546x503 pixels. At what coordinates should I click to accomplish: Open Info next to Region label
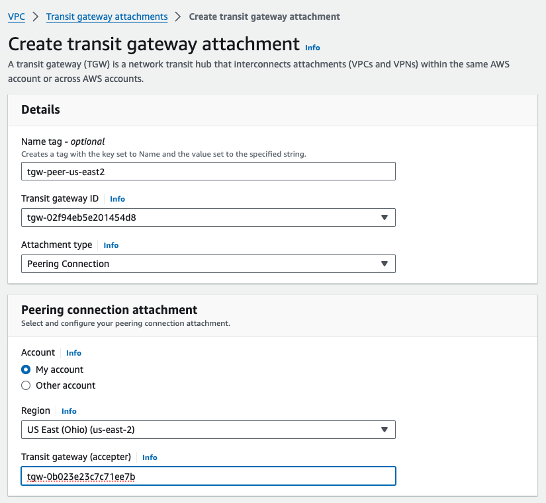pos(69,411)
